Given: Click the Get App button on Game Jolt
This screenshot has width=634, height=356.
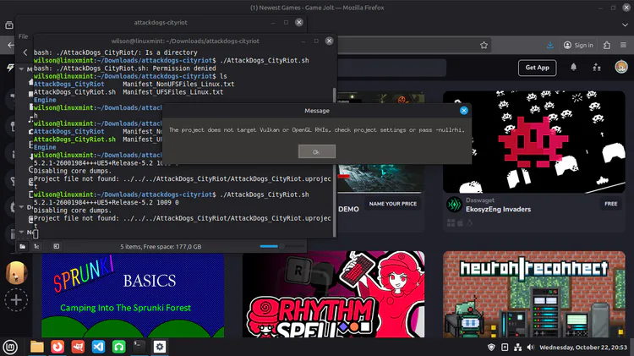Looking at the screenshot, I should (x=537, y=68).
